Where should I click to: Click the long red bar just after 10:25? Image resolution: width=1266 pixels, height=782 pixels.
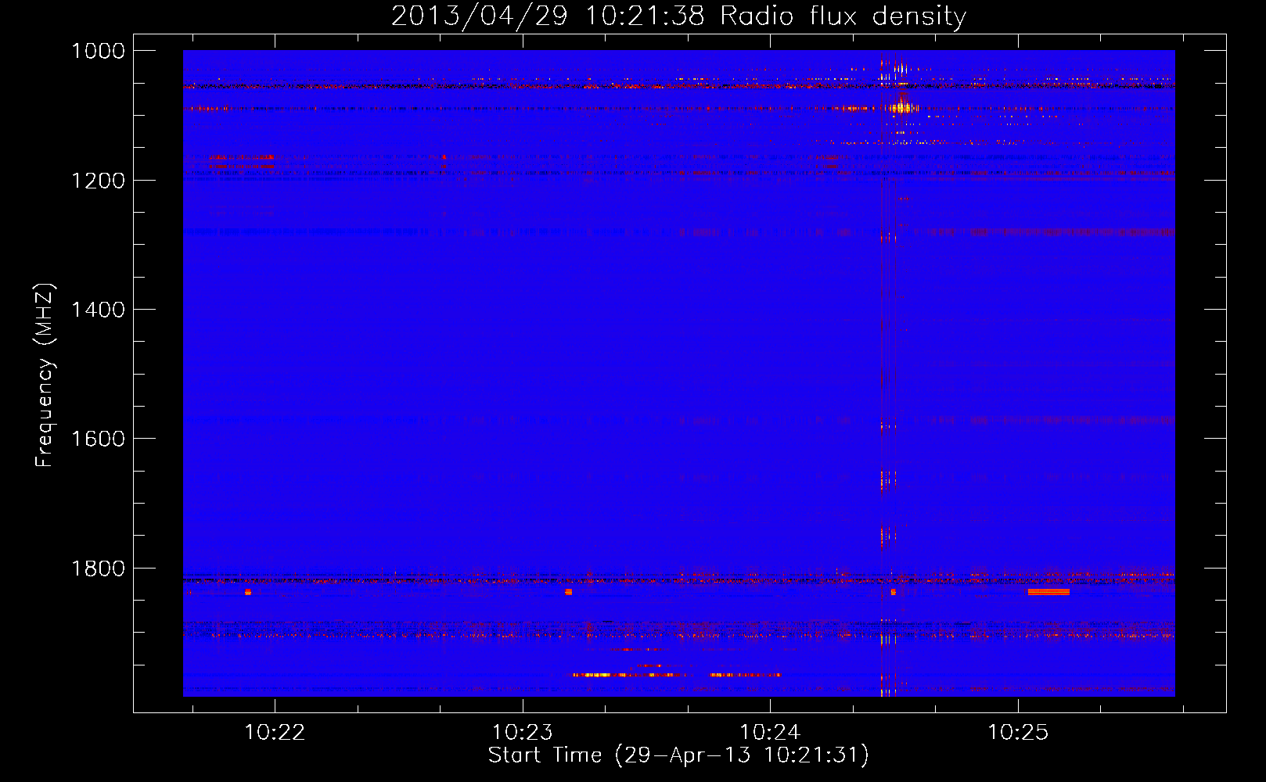(x=1048, y=592)
